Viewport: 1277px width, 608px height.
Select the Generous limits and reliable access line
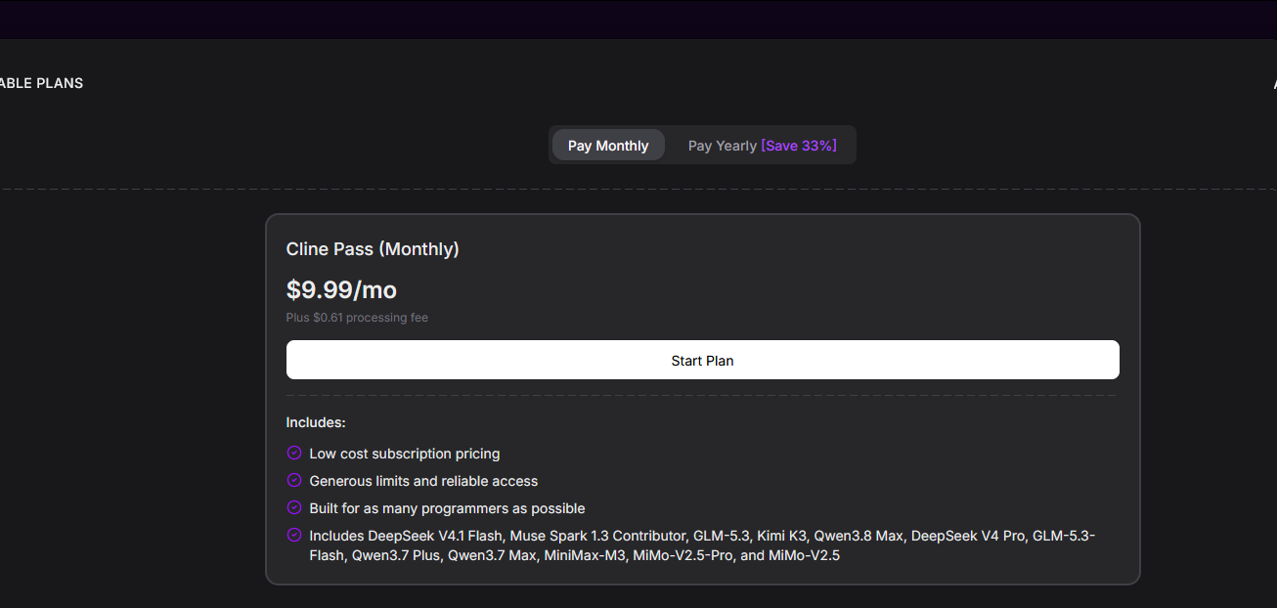423,481
